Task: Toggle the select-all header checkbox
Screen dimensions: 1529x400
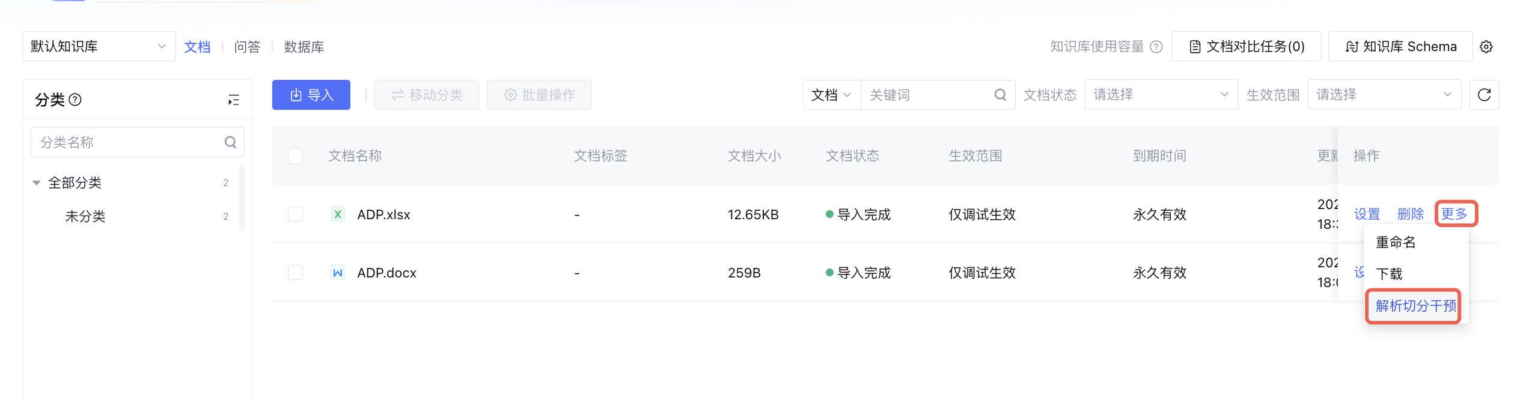Action: pos(295,156)
